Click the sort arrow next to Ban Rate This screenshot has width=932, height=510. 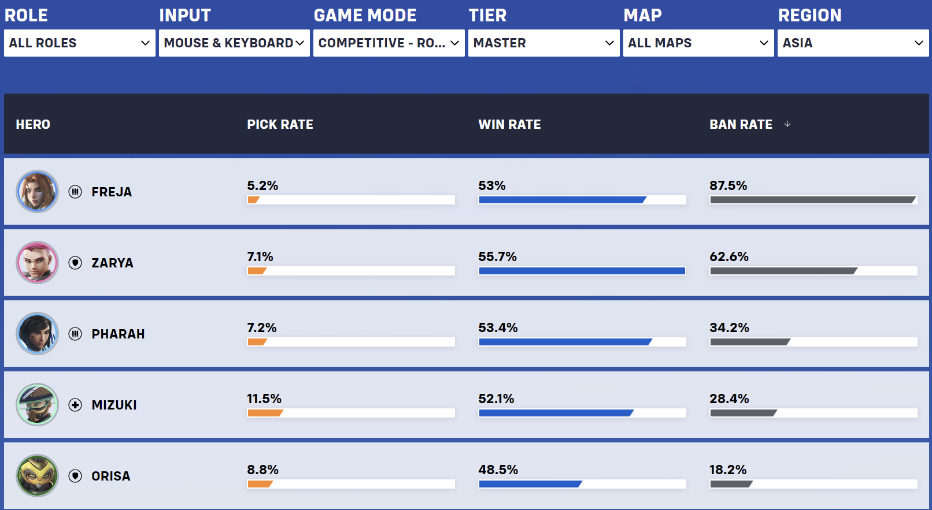(787, 124)
